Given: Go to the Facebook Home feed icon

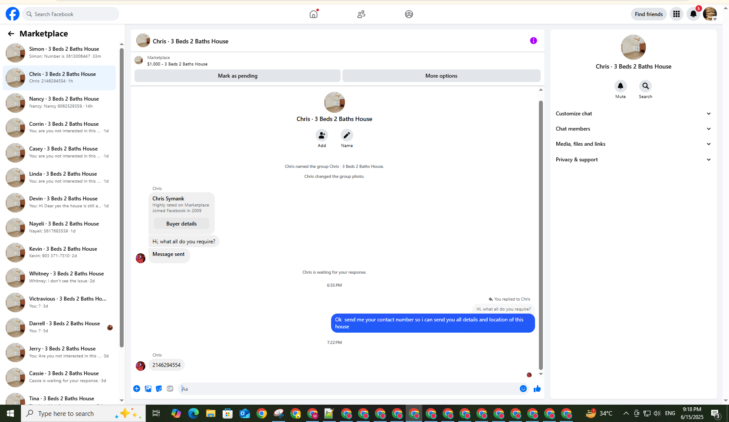Looking at the screenshot, I should 313,14.
